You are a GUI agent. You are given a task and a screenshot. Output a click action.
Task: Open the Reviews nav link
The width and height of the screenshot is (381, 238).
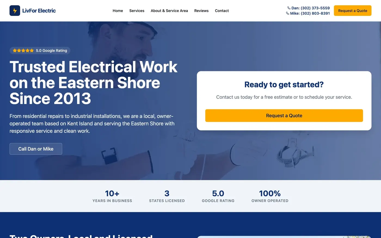pos(201,11)
